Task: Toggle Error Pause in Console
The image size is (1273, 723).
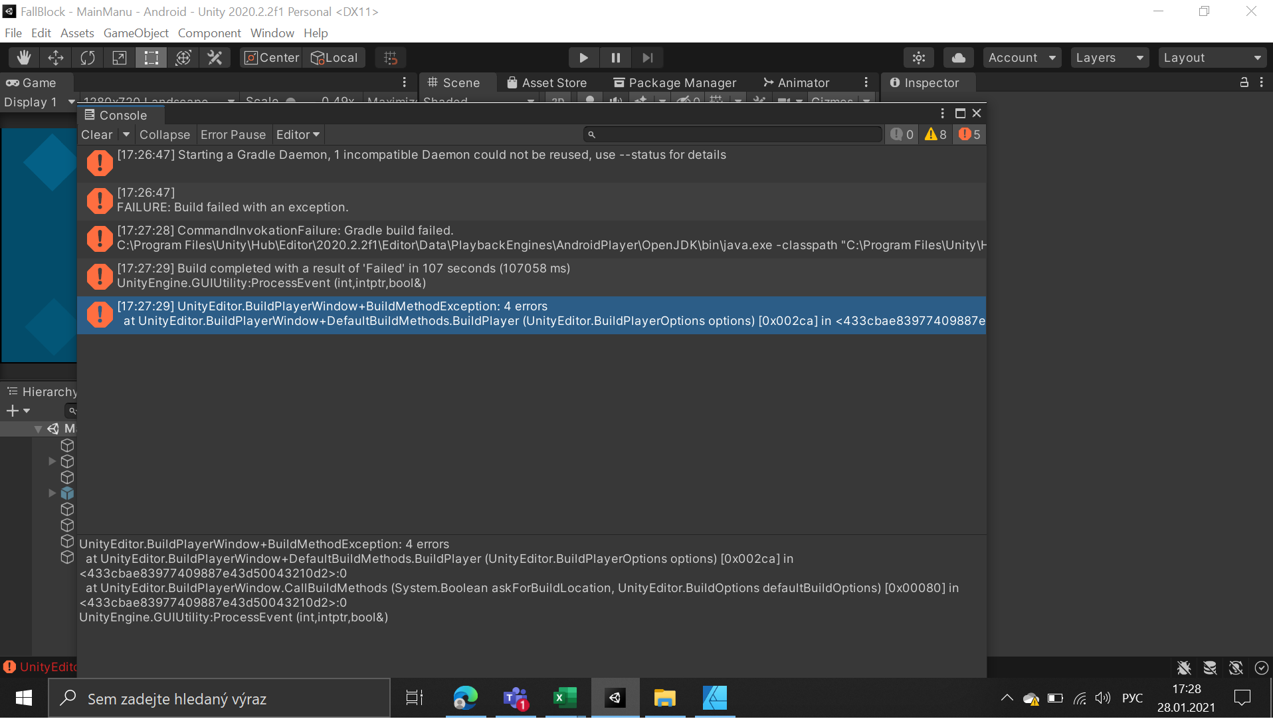Action: coord(233,135)
